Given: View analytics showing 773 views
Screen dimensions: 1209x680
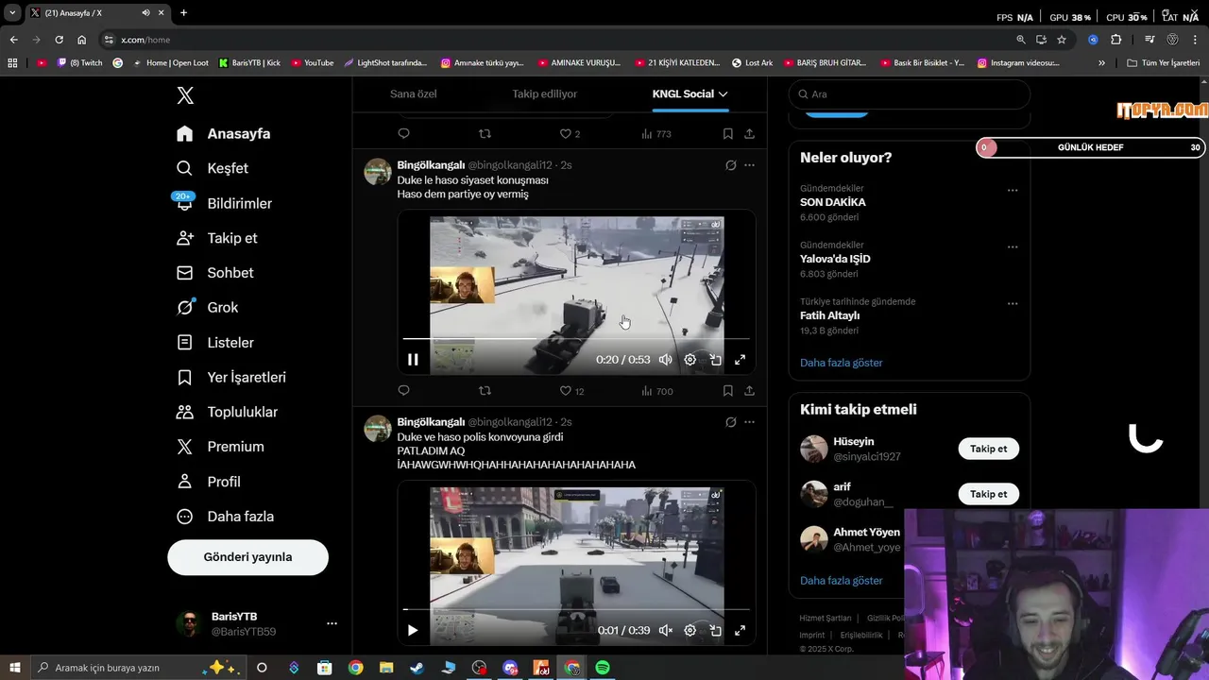Looking at the screenshot, I should click(656, 134).
